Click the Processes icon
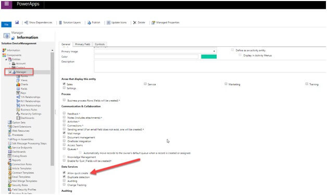 coord(9,135)
